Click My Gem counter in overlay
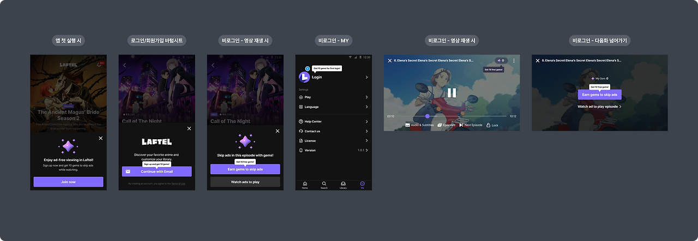This screenshot has height=241, width=698. pos(599,78)
